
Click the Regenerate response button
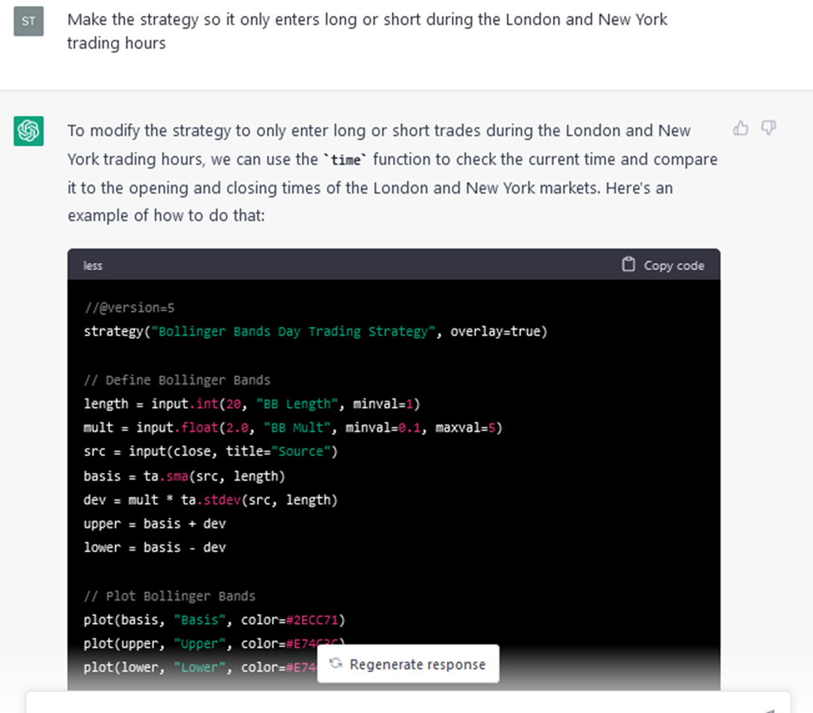(x=408, y=664)
